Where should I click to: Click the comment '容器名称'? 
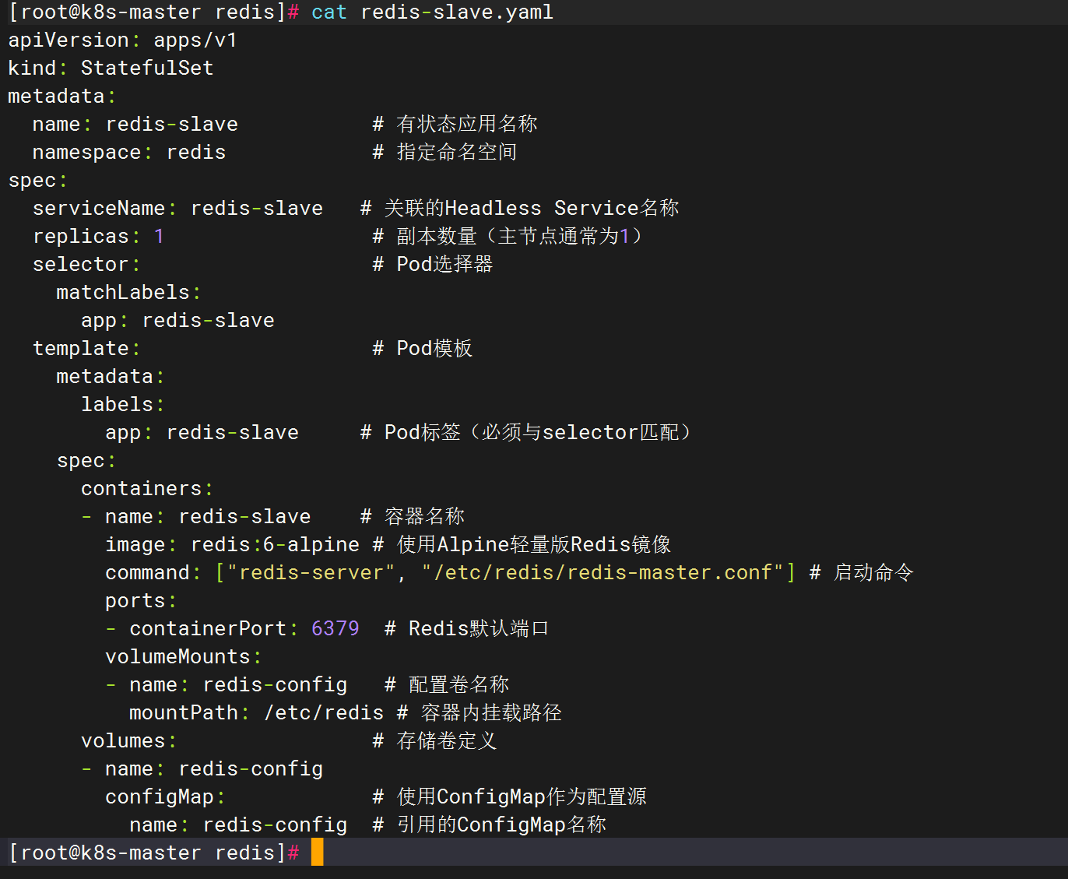[424, 517]
